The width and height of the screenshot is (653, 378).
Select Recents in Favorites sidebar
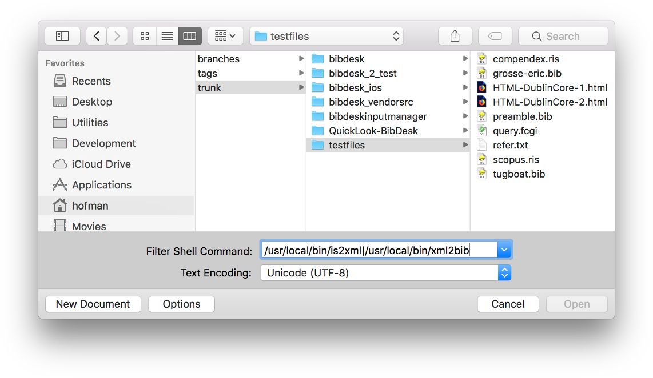(x=91, y=81)
